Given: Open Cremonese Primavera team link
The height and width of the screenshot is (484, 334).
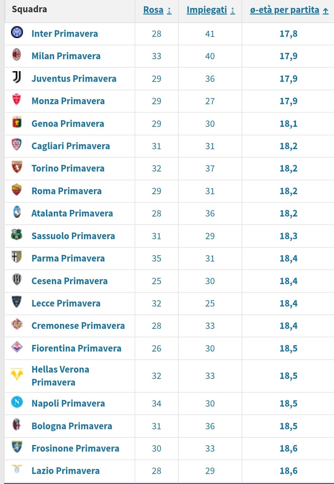Looking at the screenshot, I should (x=78, y=326).
